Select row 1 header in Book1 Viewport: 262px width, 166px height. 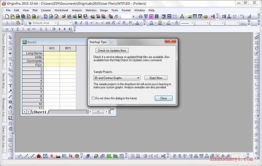point(33,69)
